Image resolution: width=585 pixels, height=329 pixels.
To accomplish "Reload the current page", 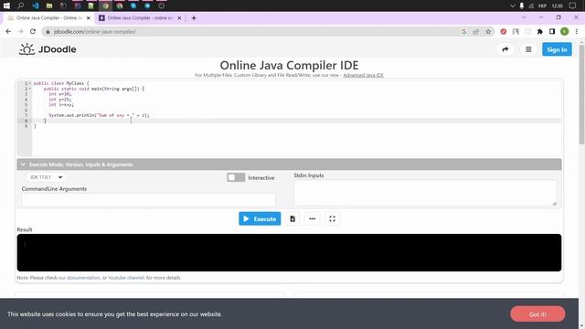I will coord(33,32).
